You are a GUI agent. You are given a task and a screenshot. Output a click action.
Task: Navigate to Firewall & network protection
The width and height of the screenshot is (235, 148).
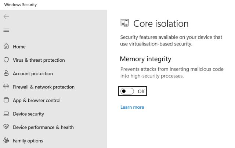click(x=44, y=87)
